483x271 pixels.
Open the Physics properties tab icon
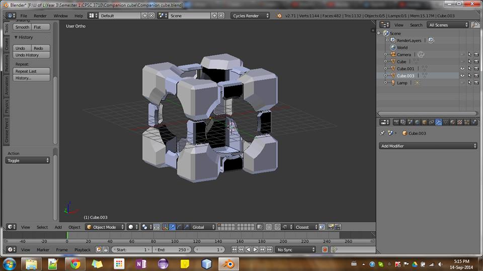474,122
